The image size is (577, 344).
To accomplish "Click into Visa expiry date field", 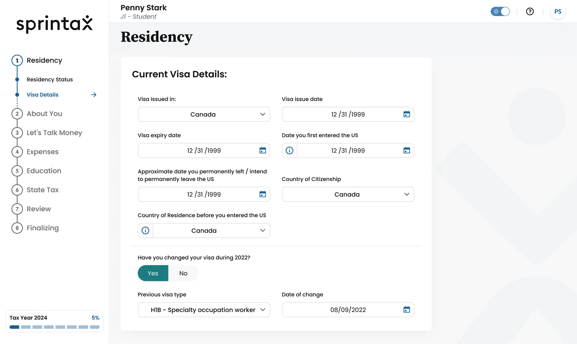I will pos(204,151).
